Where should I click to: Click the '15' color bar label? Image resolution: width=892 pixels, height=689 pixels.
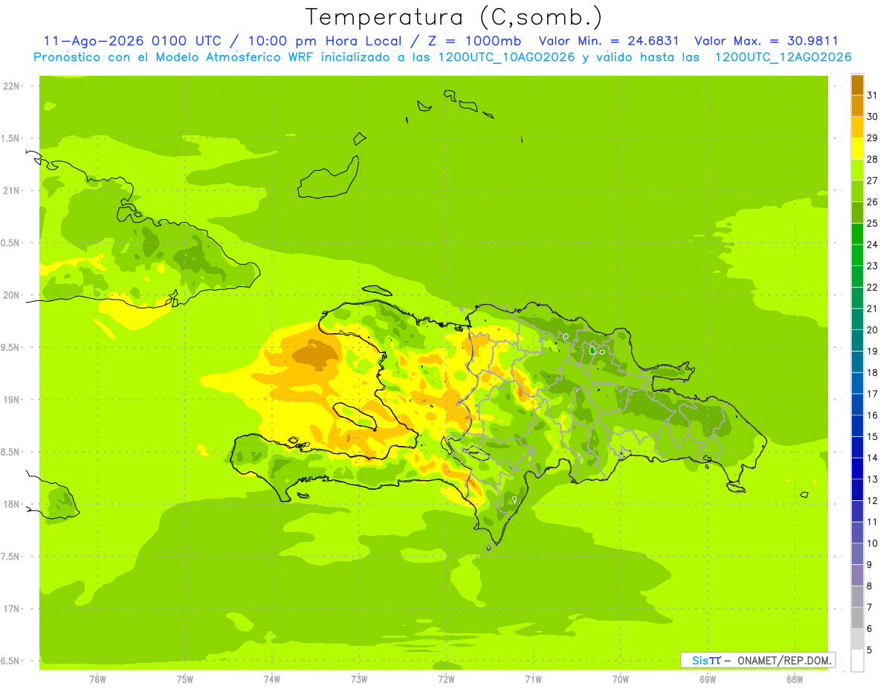(x=872, y=436)
